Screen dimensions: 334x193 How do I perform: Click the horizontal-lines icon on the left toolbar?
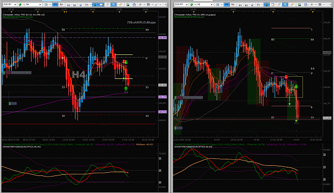coord(148,4)
